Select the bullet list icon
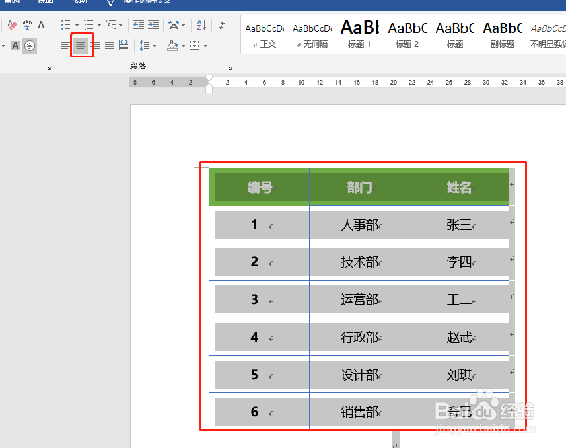 [66, 24]
